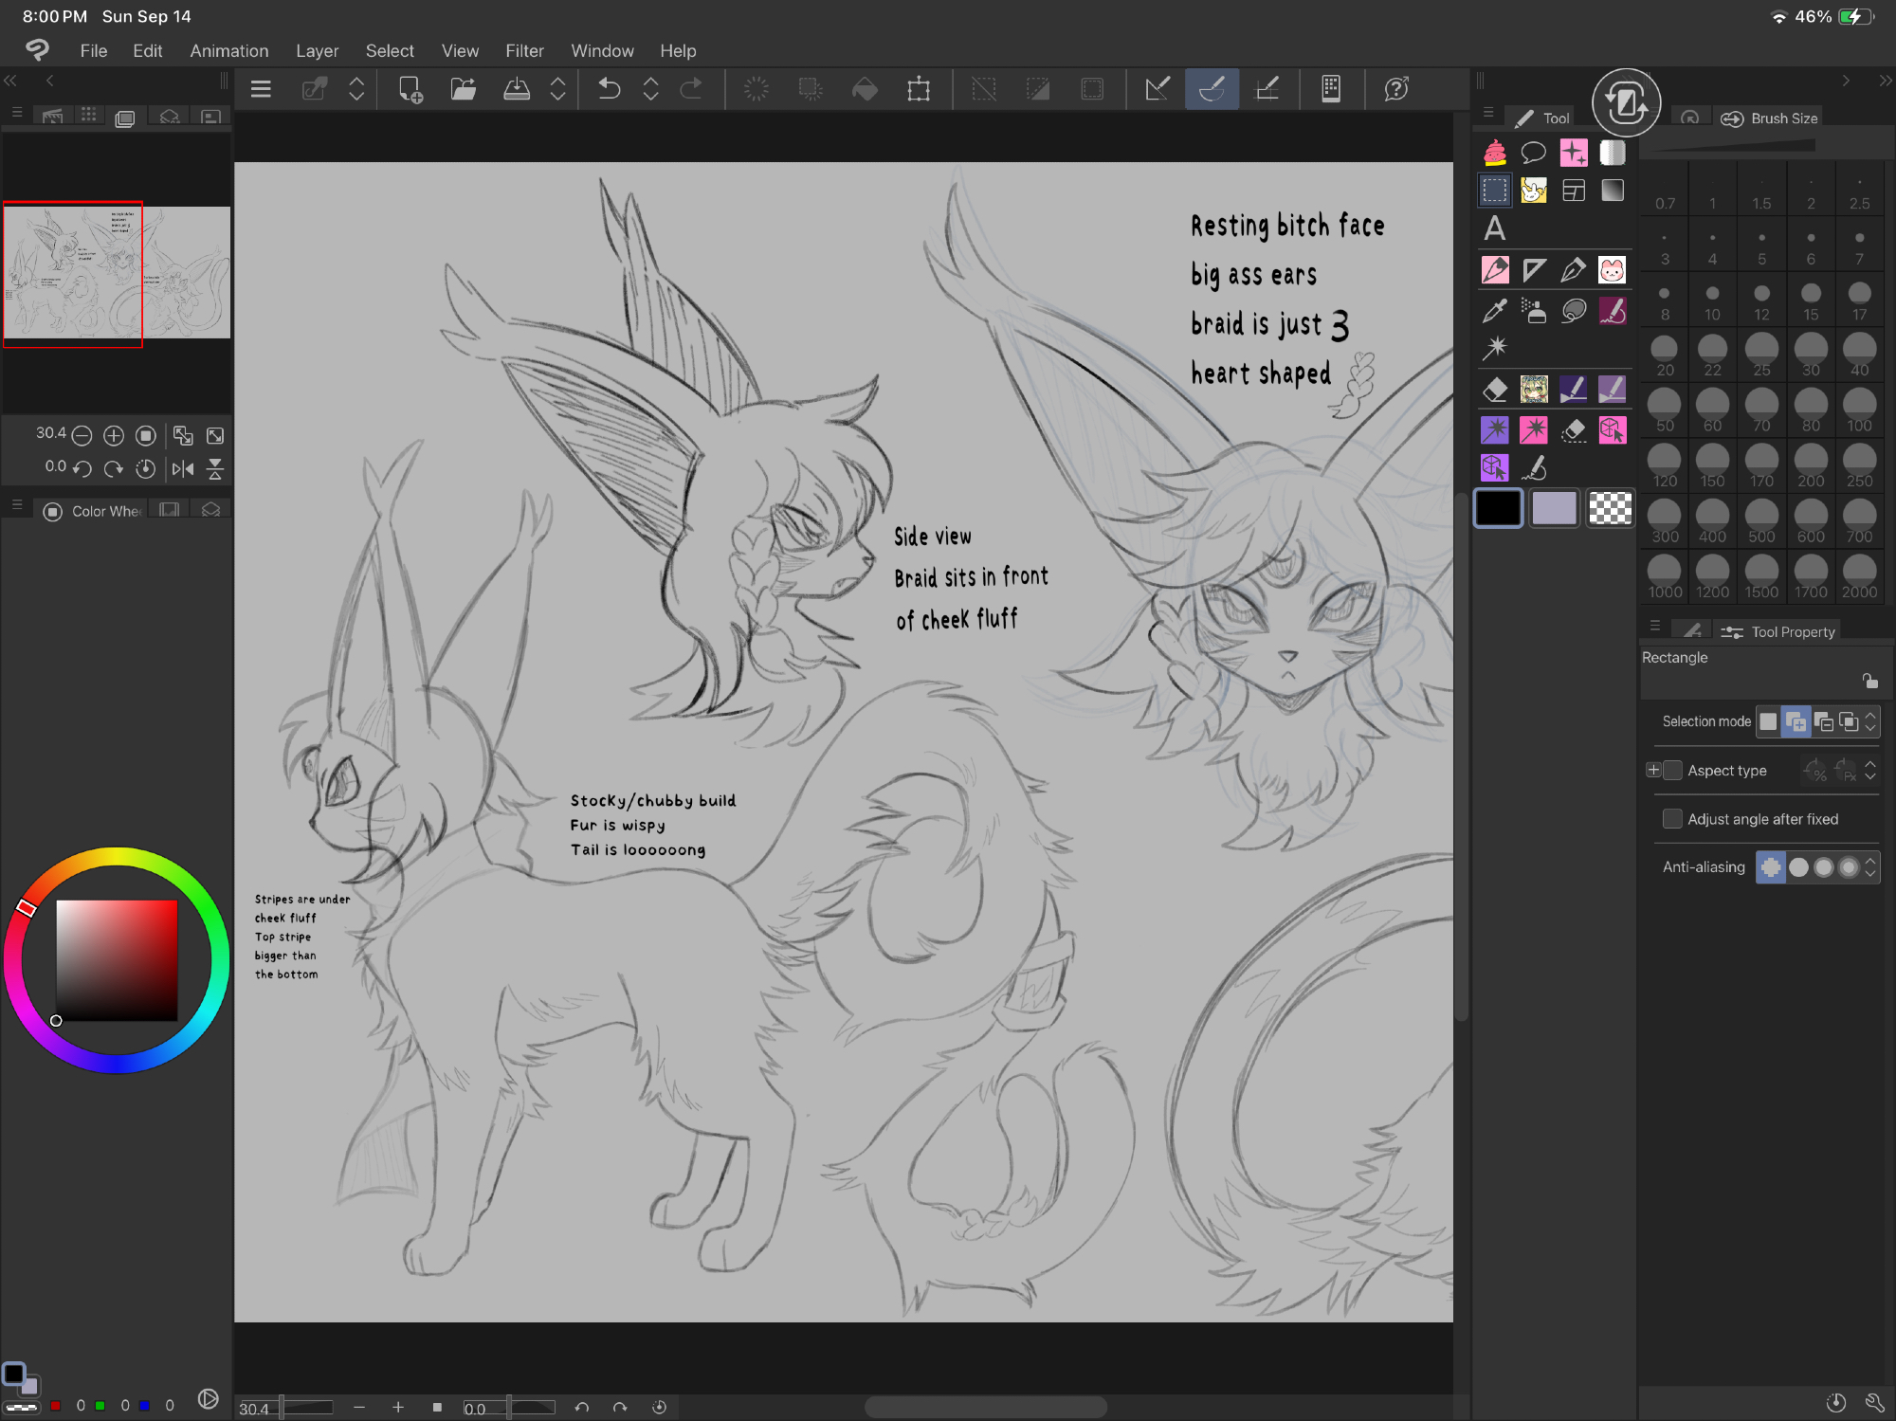The height and width of the screenshot is (1421, 1896).
Task: Select brush size 100 preset
Action: [1859, 408]
